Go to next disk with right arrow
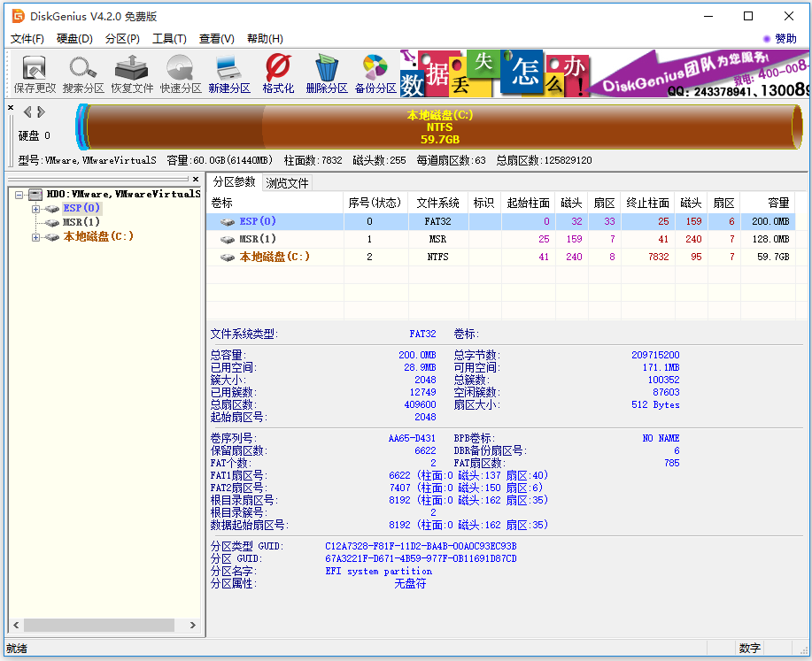This screenshot has width=812, height=661. (41, 111)
